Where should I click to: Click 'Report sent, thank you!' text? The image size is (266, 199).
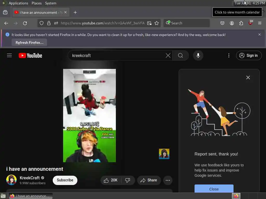click(x=216, y=154)
